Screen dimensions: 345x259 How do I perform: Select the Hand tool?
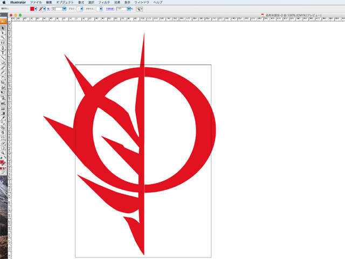click(3, 148)
